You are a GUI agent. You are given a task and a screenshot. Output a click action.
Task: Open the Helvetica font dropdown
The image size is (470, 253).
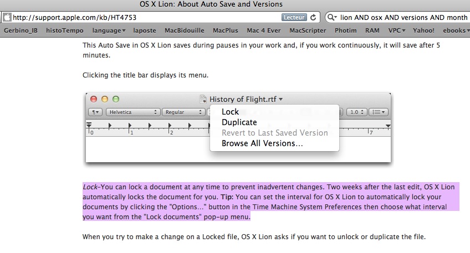(132, 112)
